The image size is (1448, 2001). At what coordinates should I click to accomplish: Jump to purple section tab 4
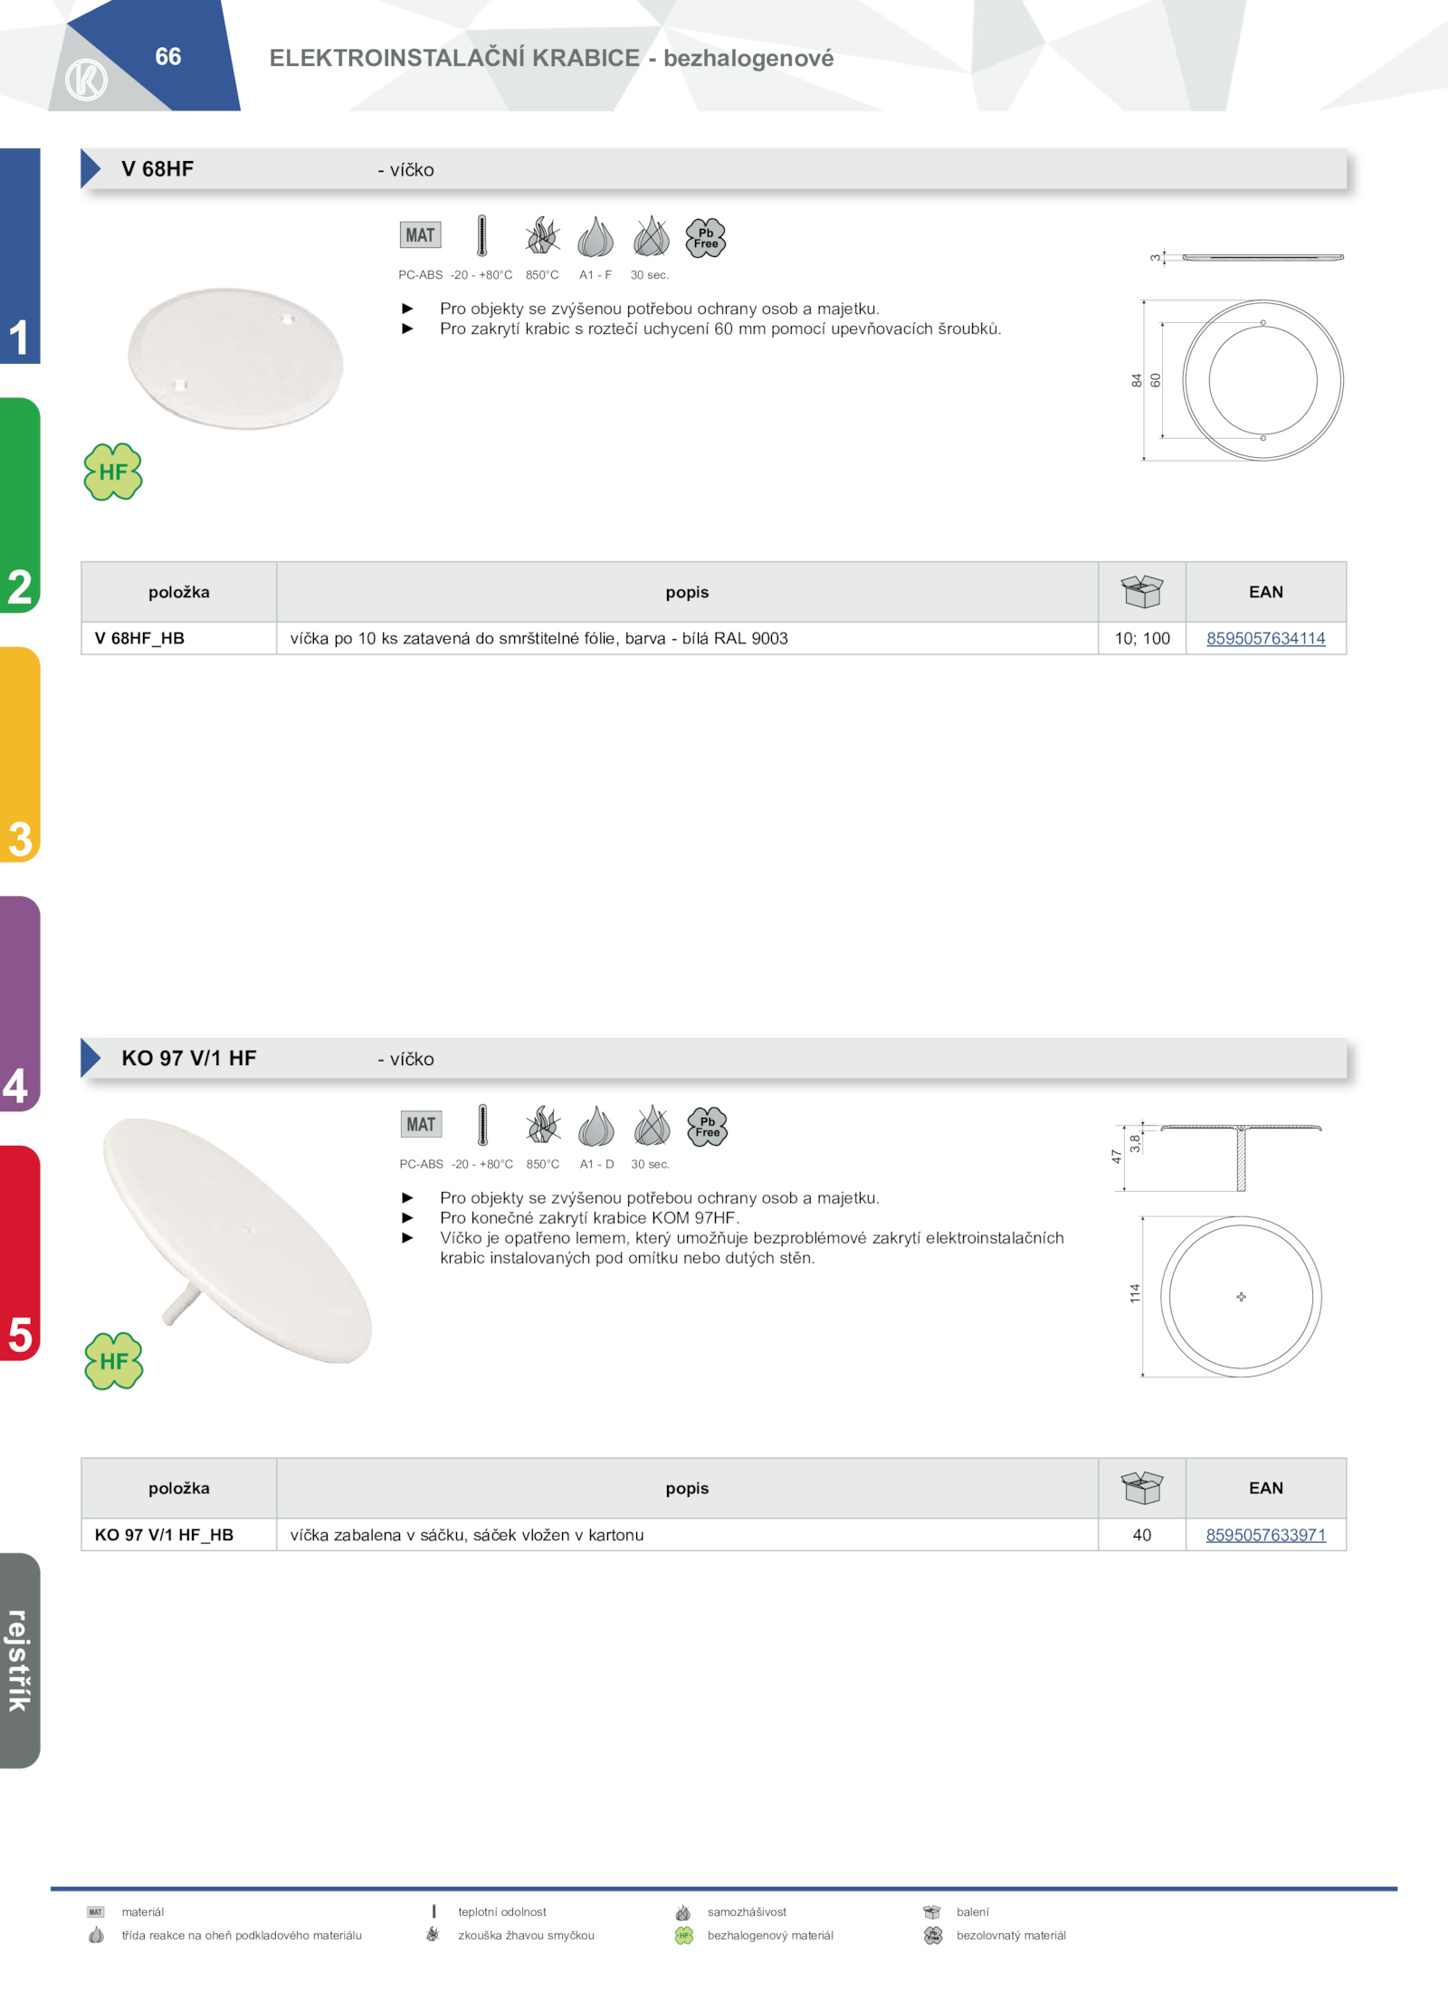pos(20,1004)
